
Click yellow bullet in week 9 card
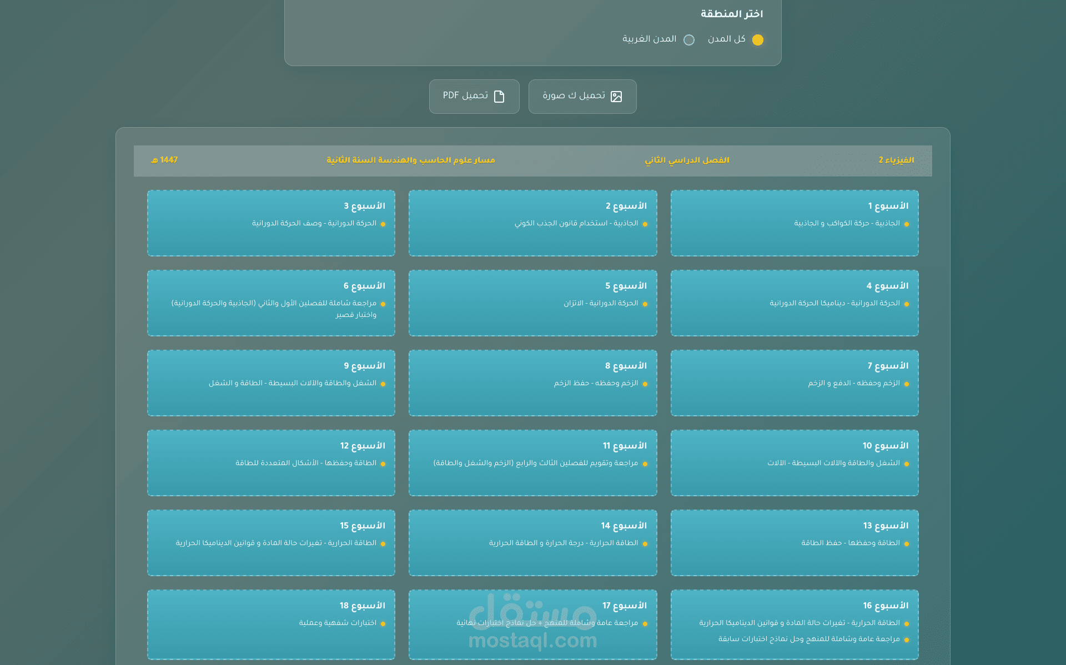coord(383,384)
